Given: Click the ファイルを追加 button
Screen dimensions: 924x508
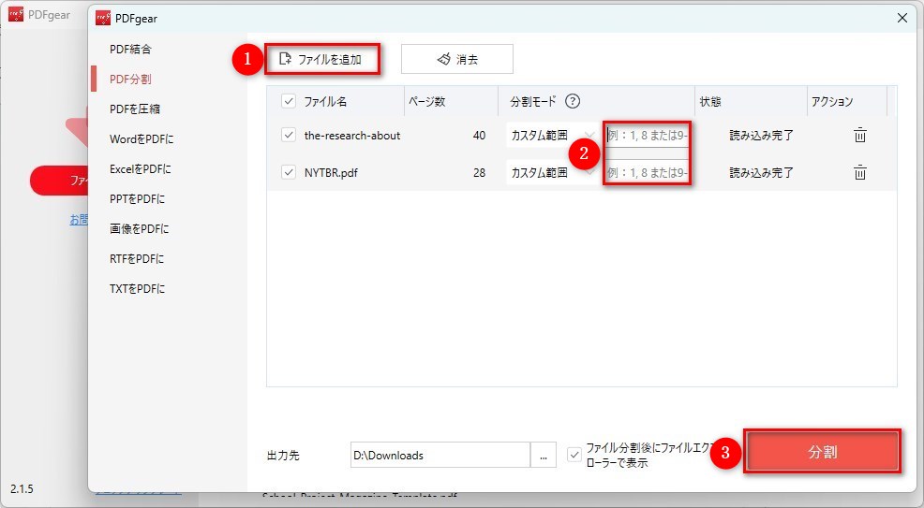Looking at the screenshot, I should pos(321,59).
